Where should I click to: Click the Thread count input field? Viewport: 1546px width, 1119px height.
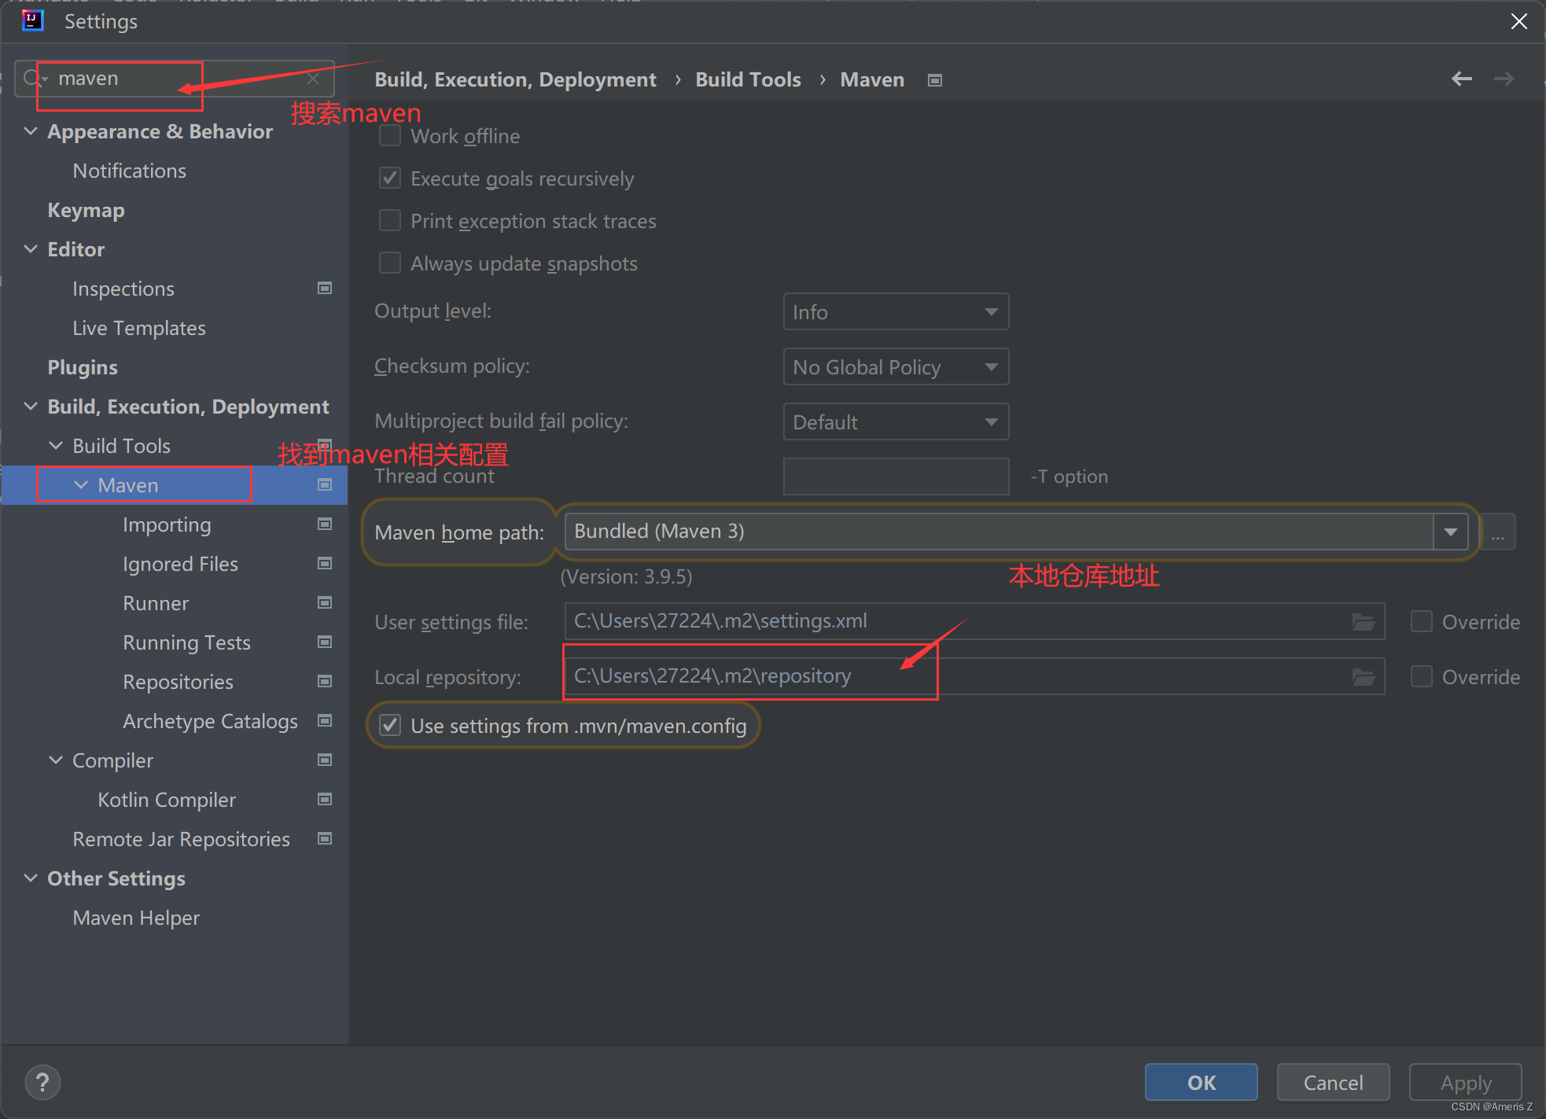(896, 477)
